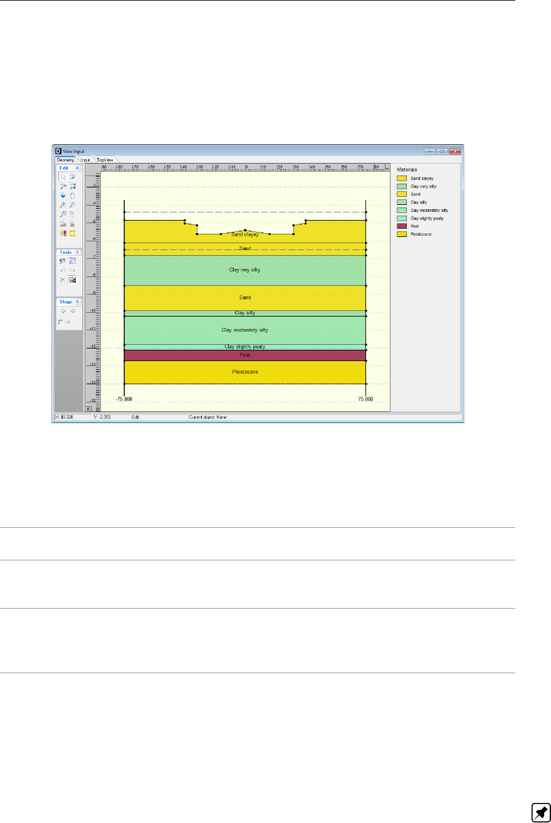This screenshot has height=823, width=551.
Task: Click the Delete X icon in Tools
Action: point(63,280)
